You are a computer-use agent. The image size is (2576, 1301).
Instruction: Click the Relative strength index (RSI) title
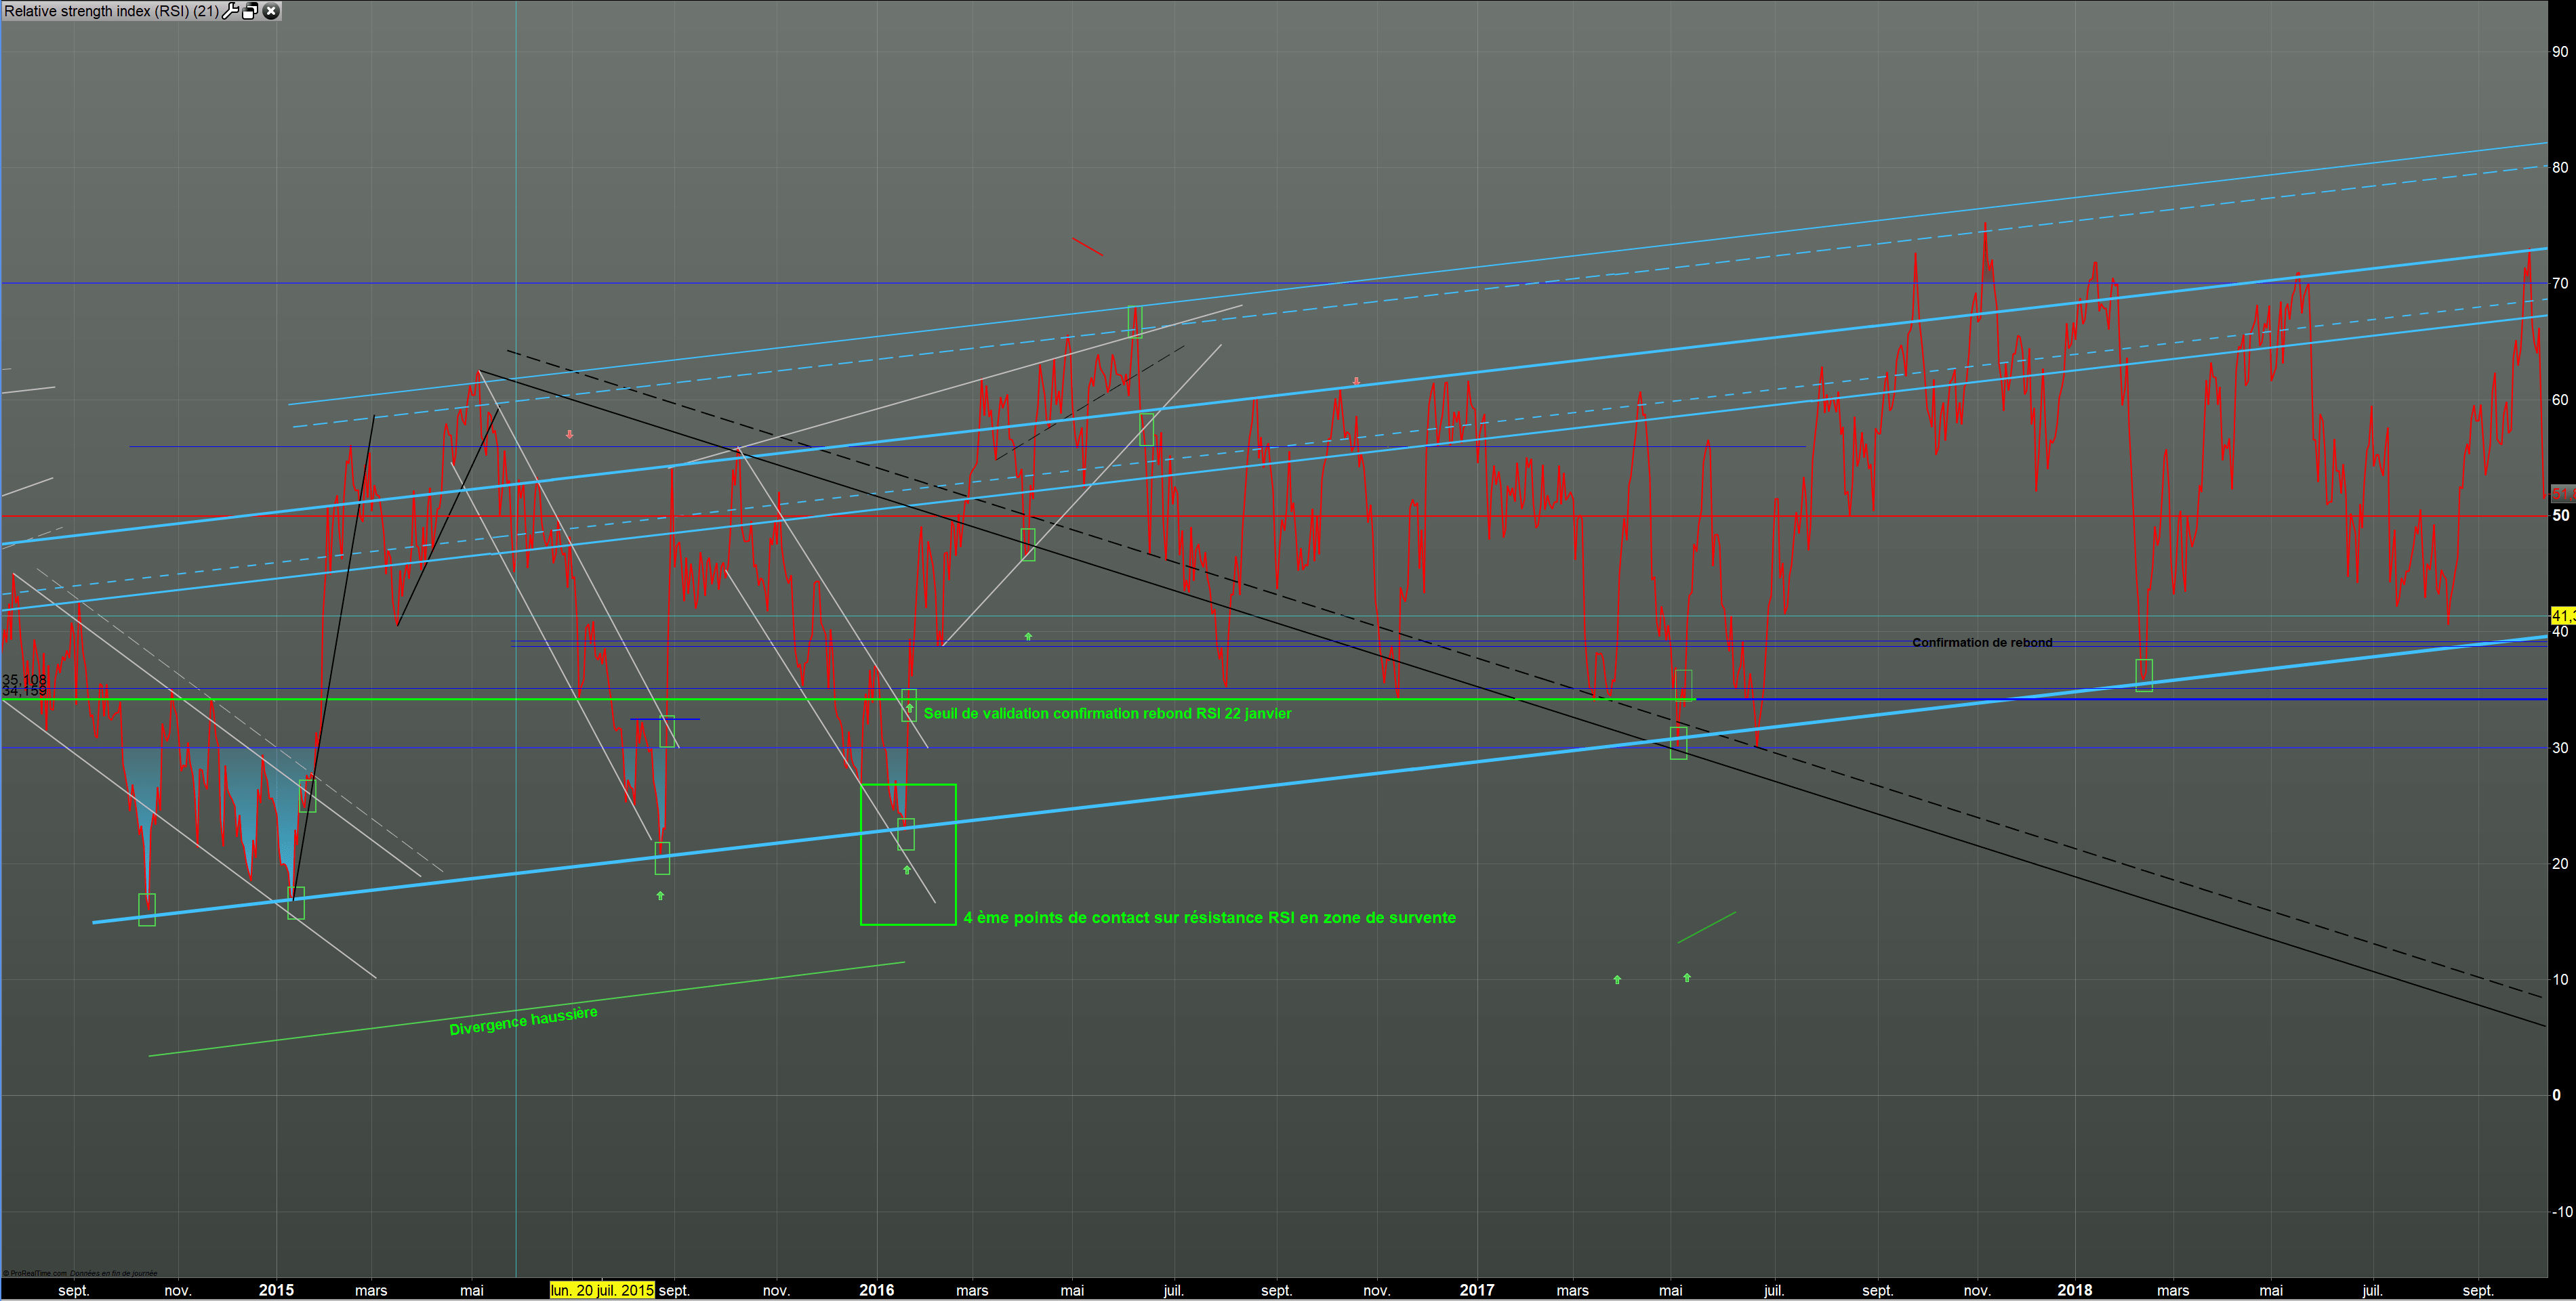coord(110,11)
